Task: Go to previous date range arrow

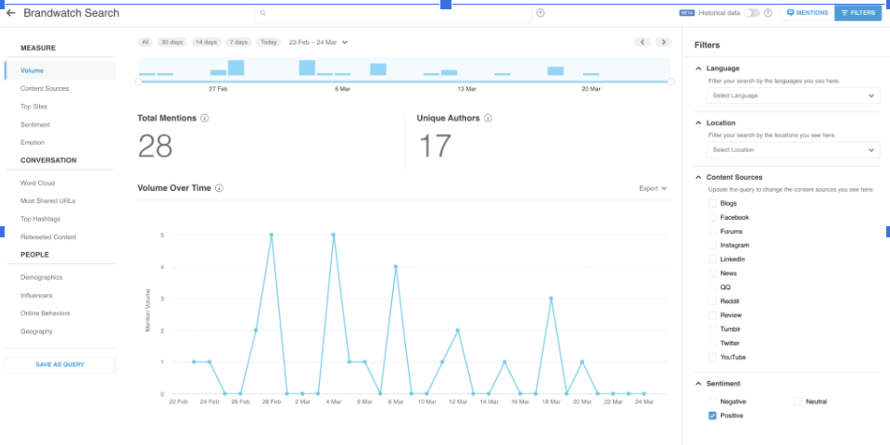Action: [642, 42]
